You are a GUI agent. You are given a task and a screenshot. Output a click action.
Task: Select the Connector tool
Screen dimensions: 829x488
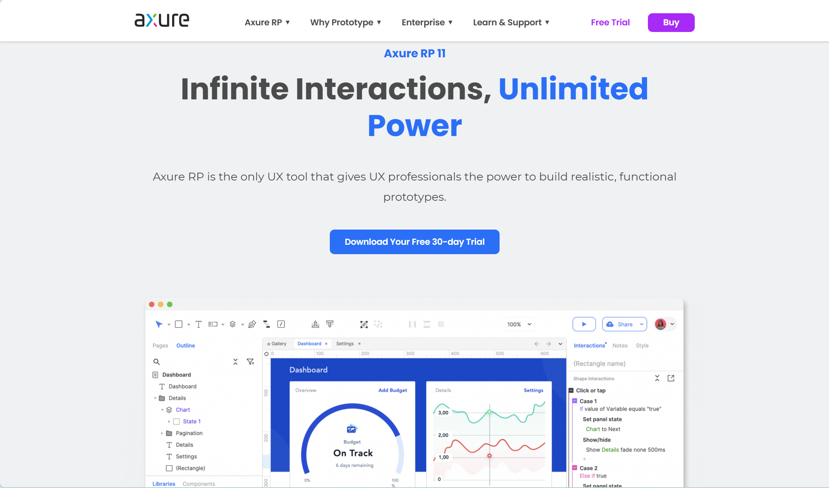[267, 324]
